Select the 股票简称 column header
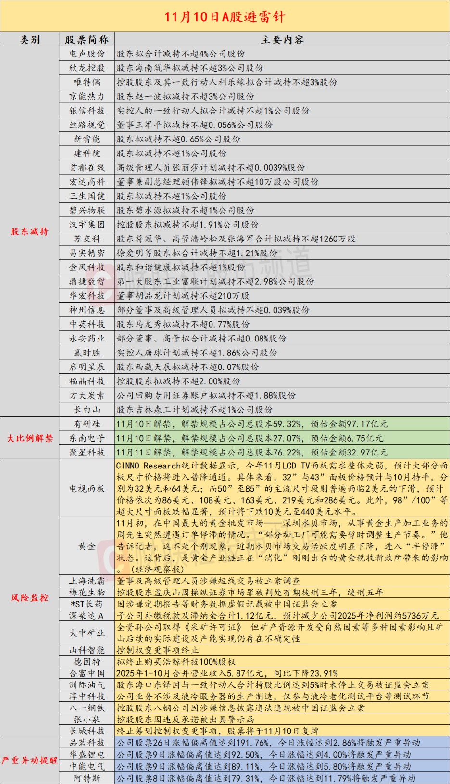The image size is (450, 784). tap(87, 39)
